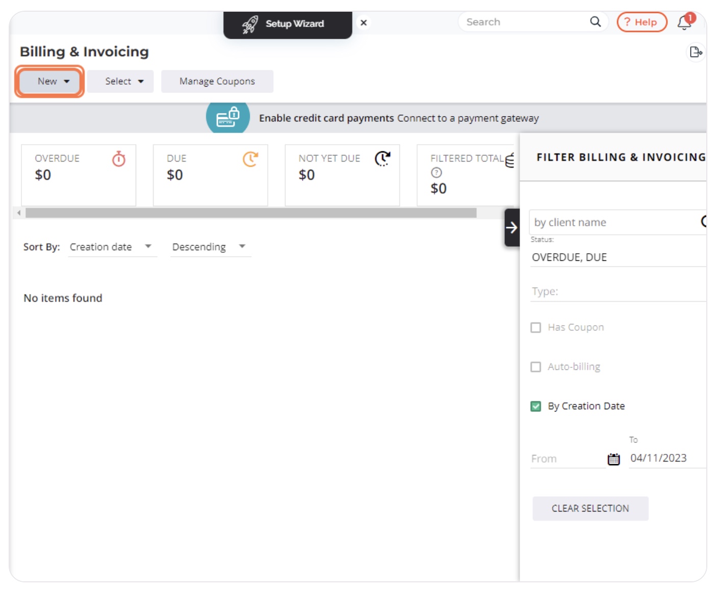This screenshot has width=717, height=591.
Task: Select the DUE $0 summary card
Action: [211, 175]
